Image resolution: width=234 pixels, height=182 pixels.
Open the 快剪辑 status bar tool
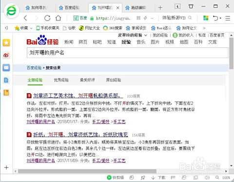tap(115, 178)
